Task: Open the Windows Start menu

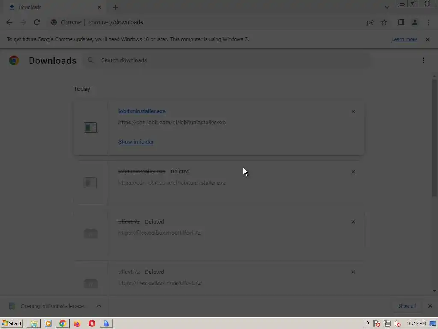Action: coord(12,323)
